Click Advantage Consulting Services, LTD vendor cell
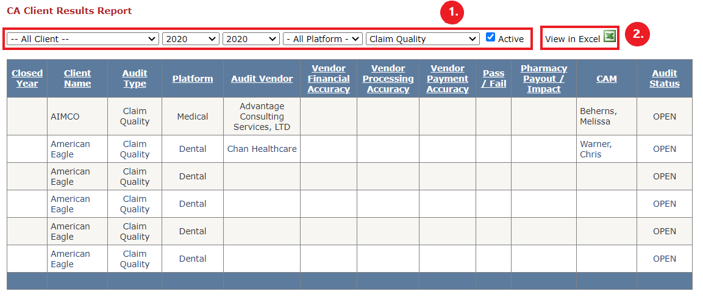The image size is (703, 305). click(262, 117)
